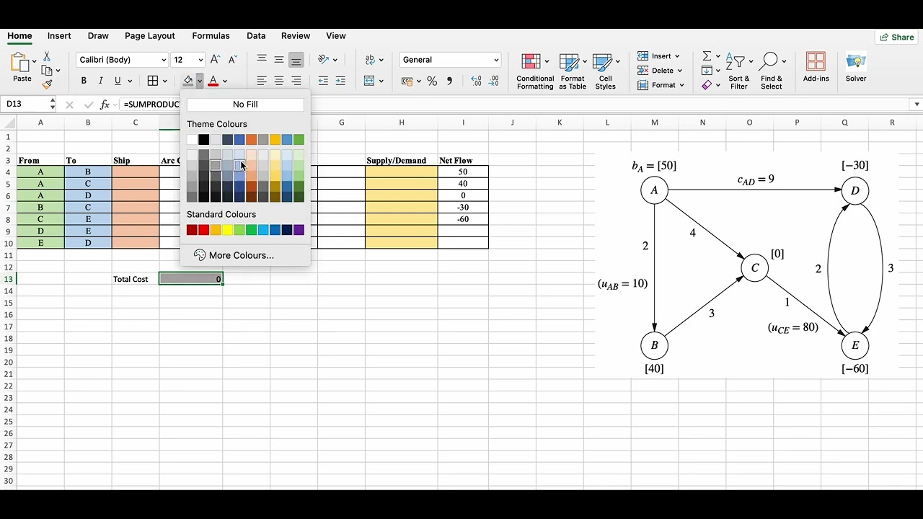Switch to the Page Layout tab
This screenshot has width=923, height=519.
[150, 36]
